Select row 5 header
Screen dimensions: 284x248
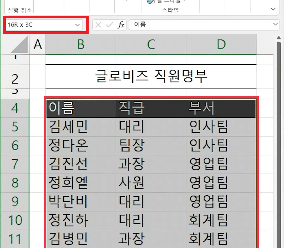pos(15,127)
